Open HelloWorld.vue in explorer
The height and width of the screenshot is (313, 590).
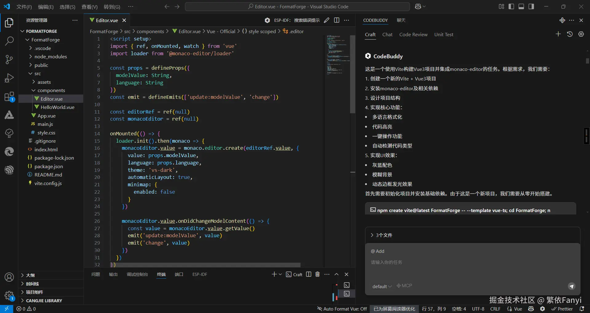[x=57, y=107]
